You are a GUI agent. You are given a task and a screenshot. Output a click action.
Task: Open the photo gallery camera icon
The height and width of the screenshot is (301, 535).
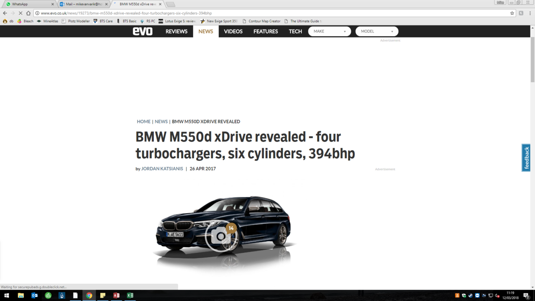pyautogui.click(x=221, y=236)
